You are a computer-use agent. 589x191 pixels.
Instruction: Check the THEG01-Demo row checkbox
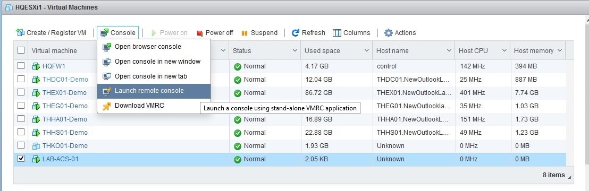click(x=21, y=105)
